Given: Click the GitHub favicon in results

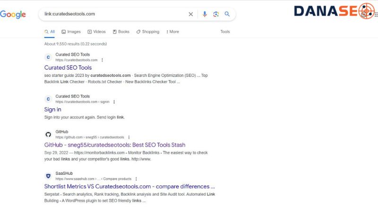Looking at the screenshot, I should pyautogui.click(x=48, y=134).
